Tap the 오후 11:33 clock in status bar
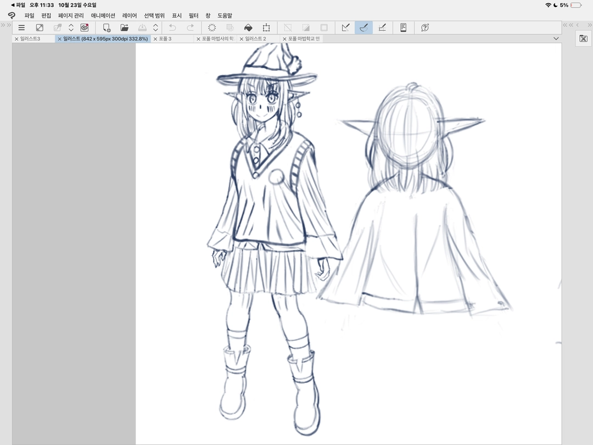593x445 pixels. 42,5
